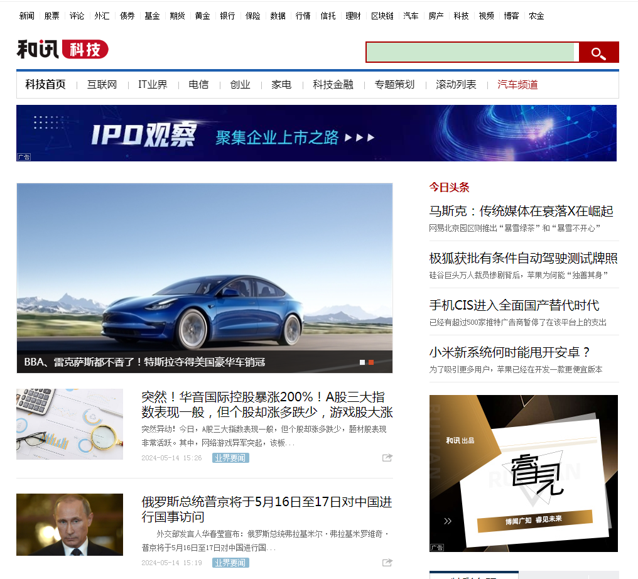The height and width of the screenshot is (579, 638).
Task: Visit the 信托 channel
Action: click(328, 16)
